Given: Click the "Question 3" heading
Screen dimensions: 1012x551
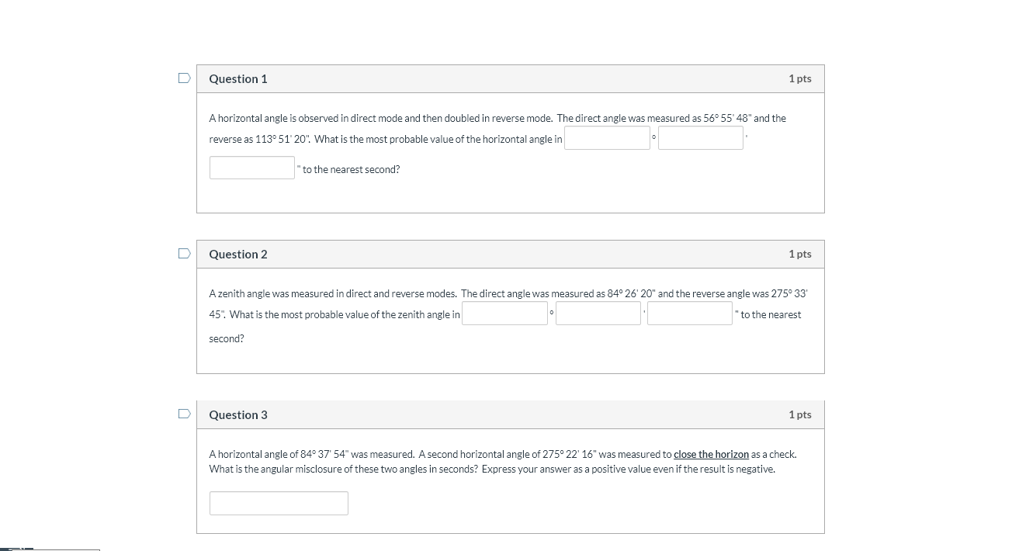Looking at the screenshot, I should (x=238, y=415).
